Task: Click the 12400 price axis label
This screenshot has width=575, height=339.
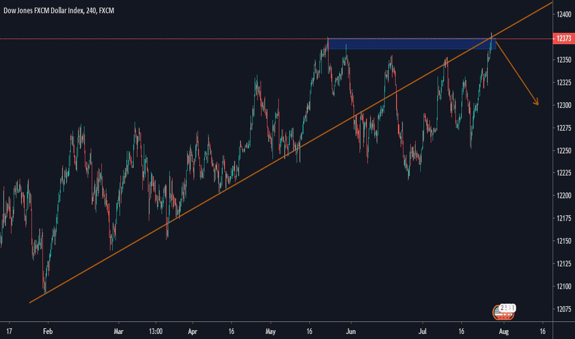Action: pyautogui.click(x=564, y=15)
